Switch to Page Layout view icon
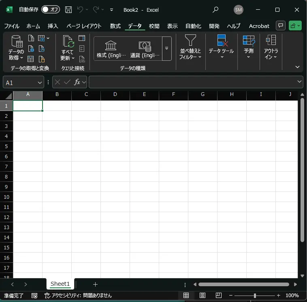The image size is (307, 302). coord(202,295)
